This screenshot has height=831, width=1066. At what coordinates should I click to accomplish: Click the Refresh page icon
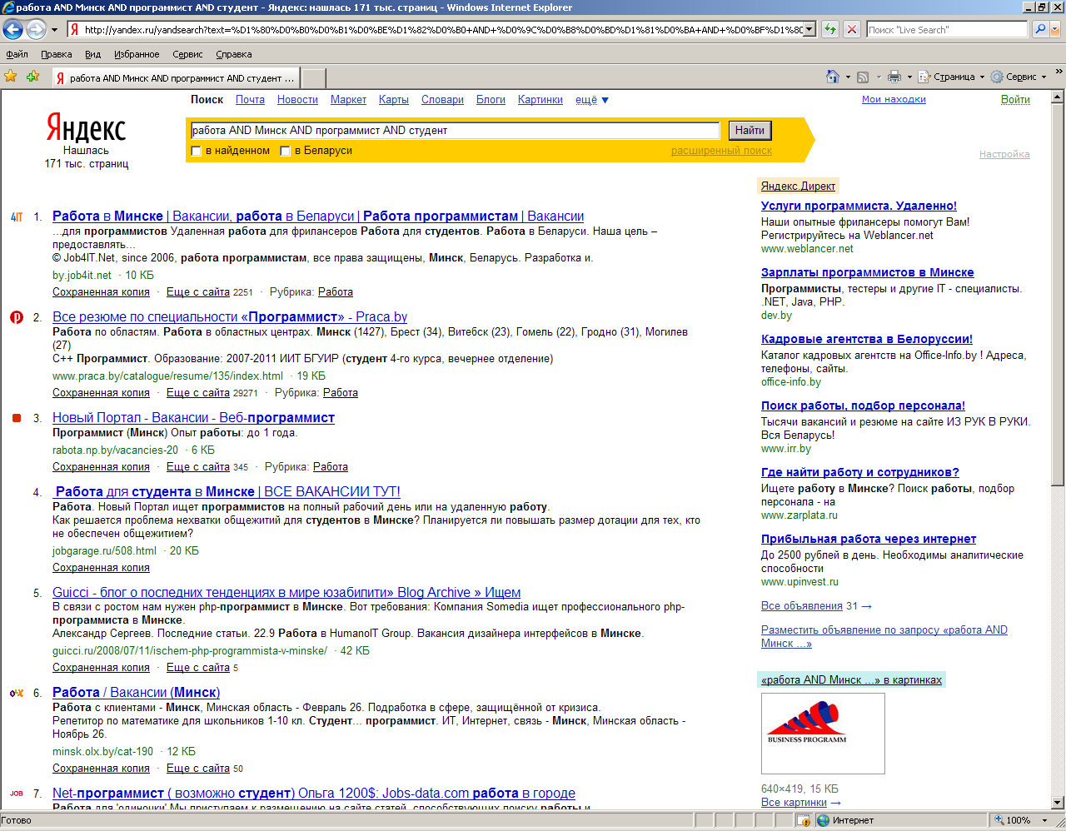(x=830, y=29)
